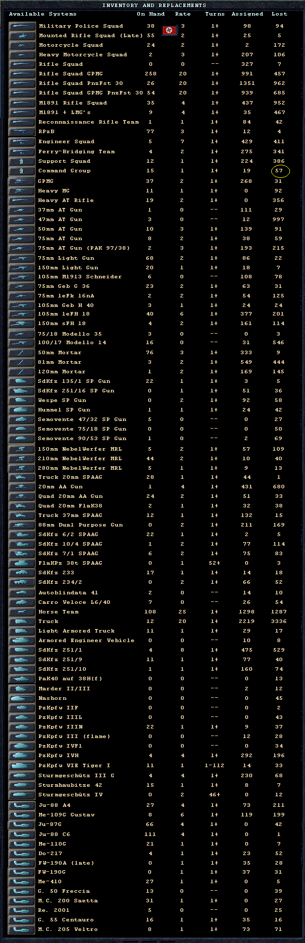
Task: Click the Military Police Squad unit icon
Action: (23, 26)
